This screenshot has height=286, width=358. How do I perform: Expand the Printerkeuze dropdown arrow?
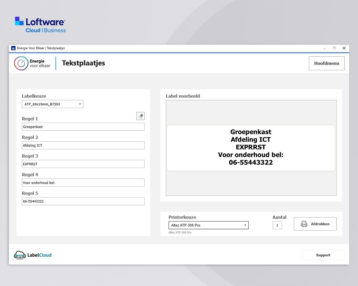point(245,225)
